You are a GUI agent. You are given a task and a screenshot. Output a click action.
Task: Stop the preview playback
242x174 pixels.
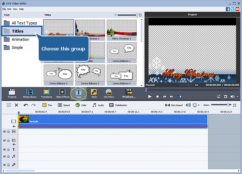click(x=157, y=96)
